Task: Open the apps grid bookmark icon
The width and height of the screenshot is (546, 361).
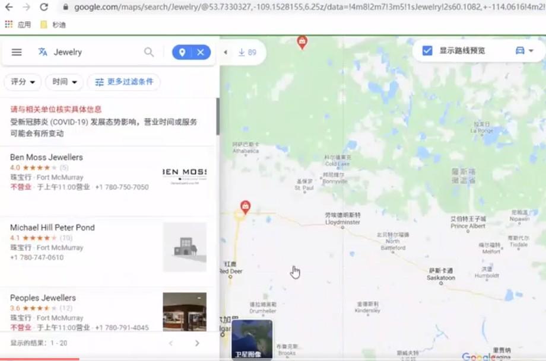Action: coord(9,24)
